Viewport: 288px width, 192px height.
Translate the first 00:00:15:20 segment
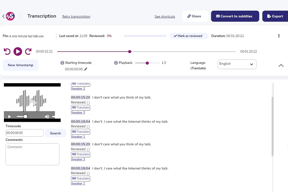[80, 107]
